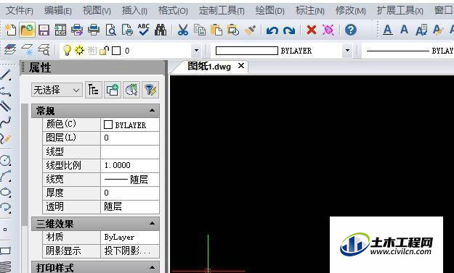Image resolution: width=454 pixels, height=273 pixels.
Task: Click the red X Delete icon
Action: (x=311, y=30)
